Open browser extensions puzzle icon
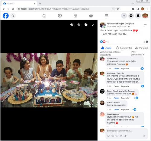The width and height of the screenshot is (151, 141). [x=133, y=9]
